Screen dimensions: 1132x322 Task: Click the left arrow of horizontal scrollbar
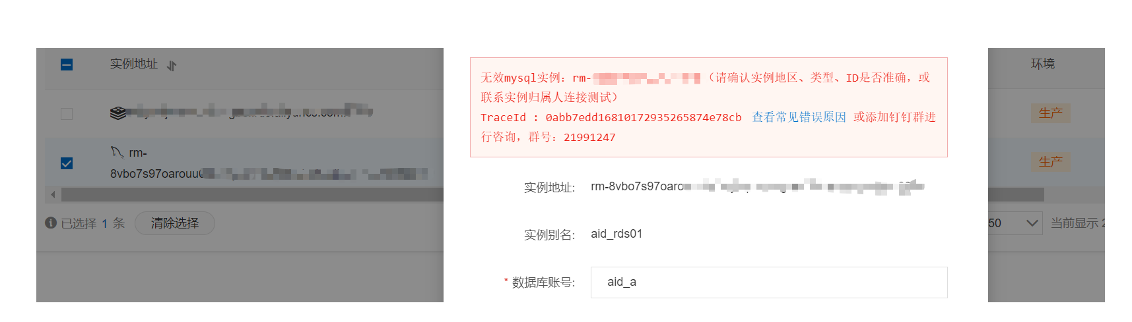coord(53,194)
